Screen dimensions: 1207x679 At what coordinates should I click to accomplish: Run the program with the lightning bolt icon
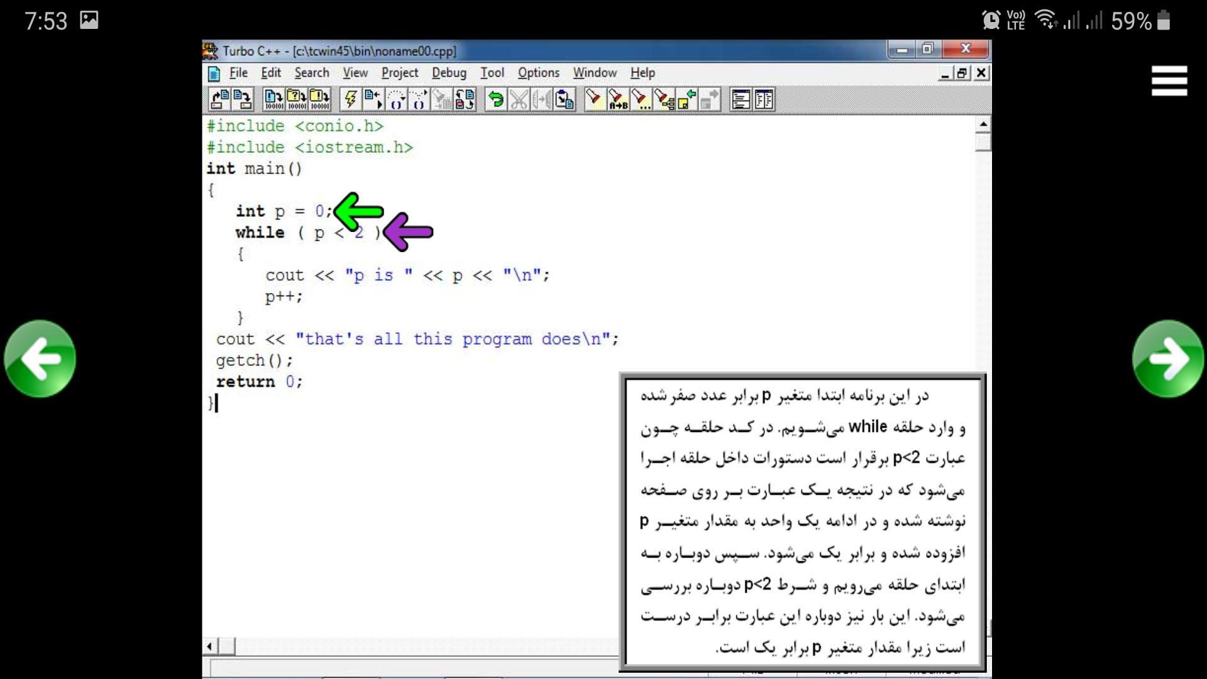point(351,99)
